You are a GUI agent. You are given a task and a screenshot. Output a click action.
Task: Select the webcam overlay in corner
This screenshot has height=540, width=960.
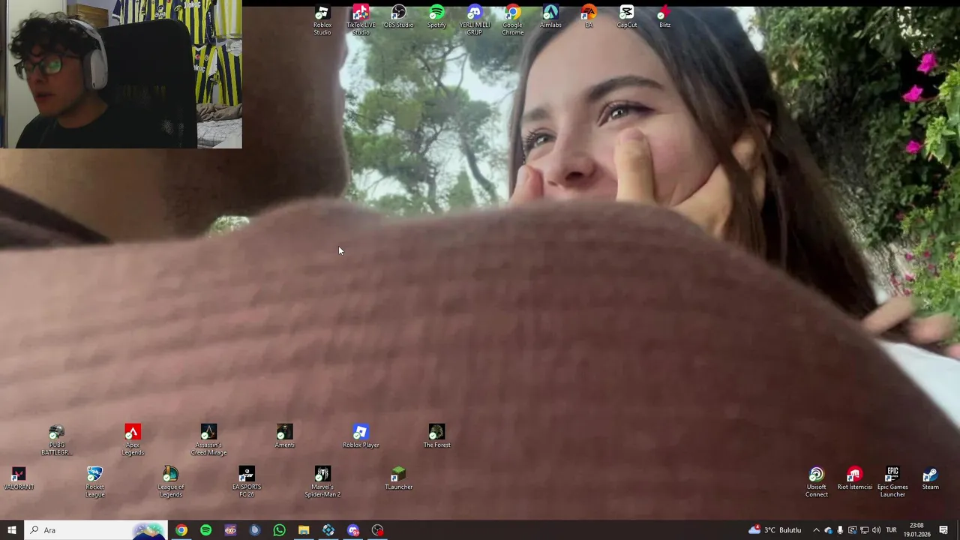pyautogui.click(x=121, y=74)
